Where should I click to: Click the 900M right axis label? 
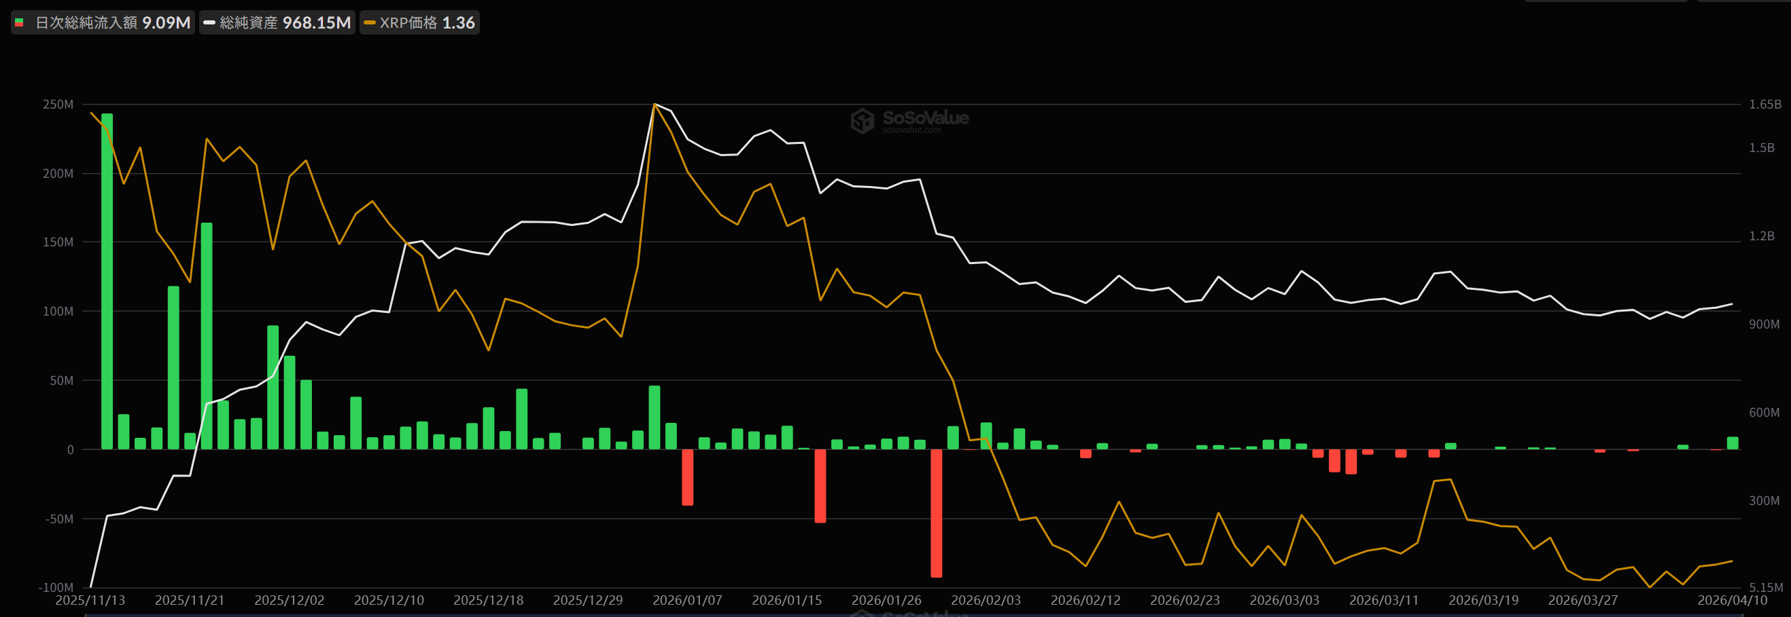pyautogui.click(x=1764, y=324)
